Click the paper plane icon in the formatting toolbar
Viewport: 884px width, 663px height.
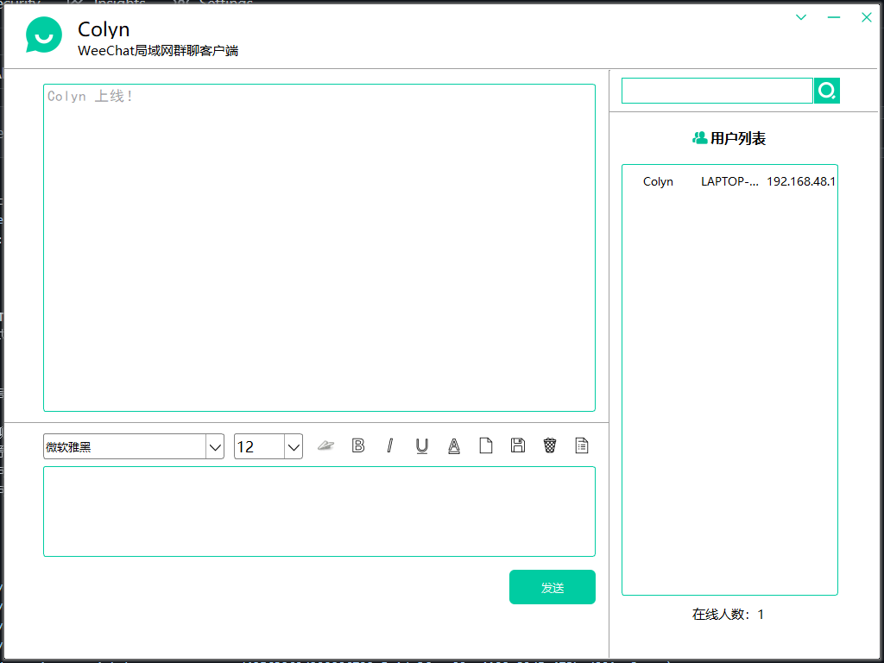(x=325, y=445)
